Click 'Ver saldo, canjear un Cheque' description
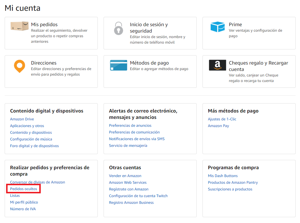Screen dimensions: 300x223 click(253, 78)
